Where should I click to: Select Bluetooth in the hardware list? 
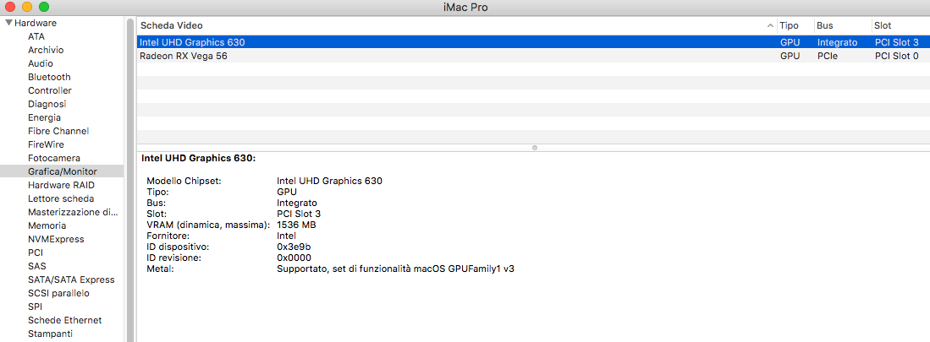point(49,77)
